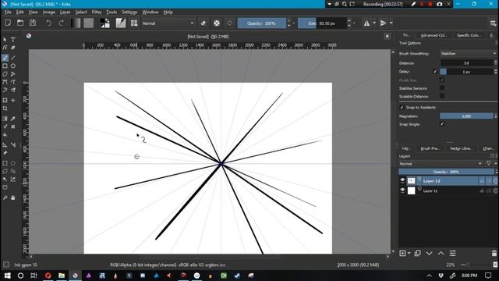Toggle Scalable Distance checkbox

point(442,96)
